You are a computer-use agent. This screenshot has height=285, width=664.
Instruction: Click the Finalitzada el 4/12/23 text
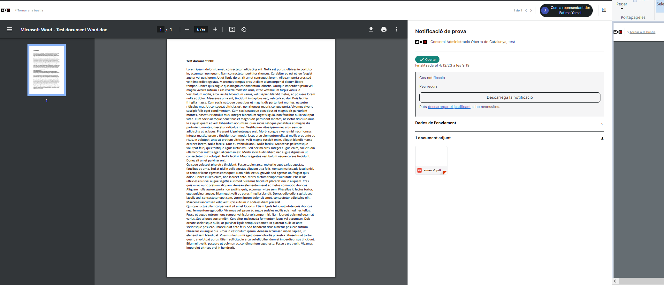[442, 65]
